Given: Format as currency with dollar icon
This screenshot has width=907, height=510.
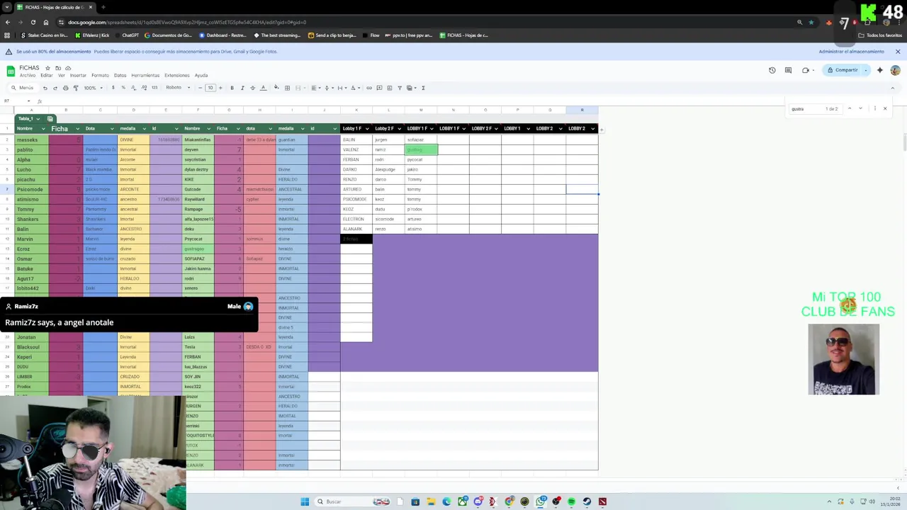Looking at the screenshot, I should click(113, 88).
